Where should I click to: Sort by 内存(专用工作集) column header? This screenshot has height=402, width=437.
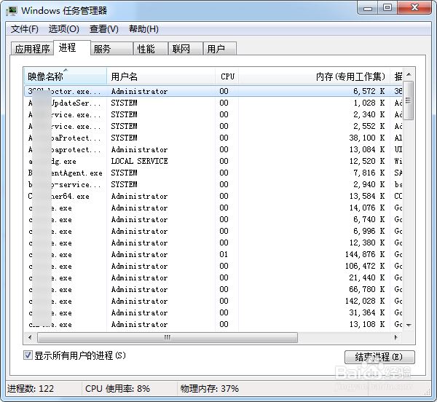point(314,76)
